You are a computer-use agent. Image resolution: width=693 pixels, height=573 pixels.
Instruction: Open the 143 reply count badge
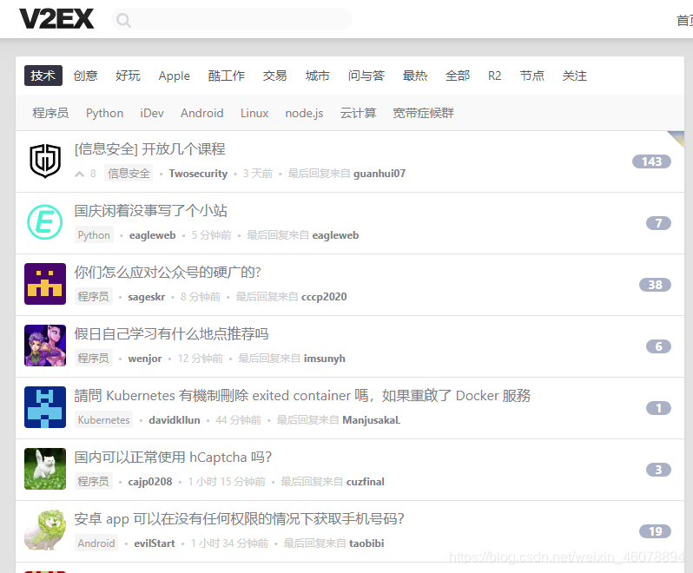[x=651, y=161]
